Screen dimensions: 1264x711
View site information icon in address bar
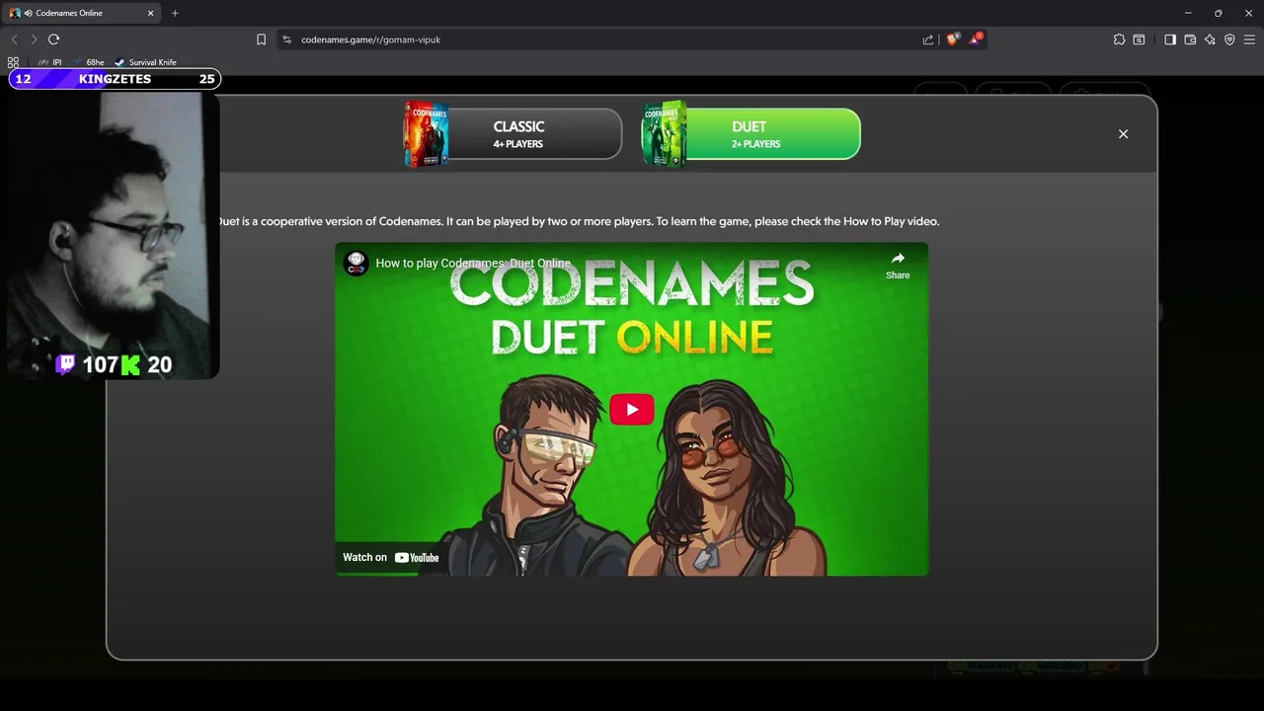[x=287, y=39]
